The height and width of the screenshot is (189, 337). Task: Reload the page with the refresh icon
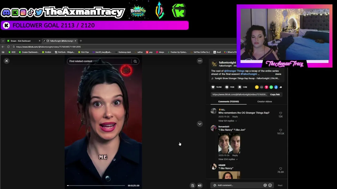pyautogui.click(x=8, y=47)
